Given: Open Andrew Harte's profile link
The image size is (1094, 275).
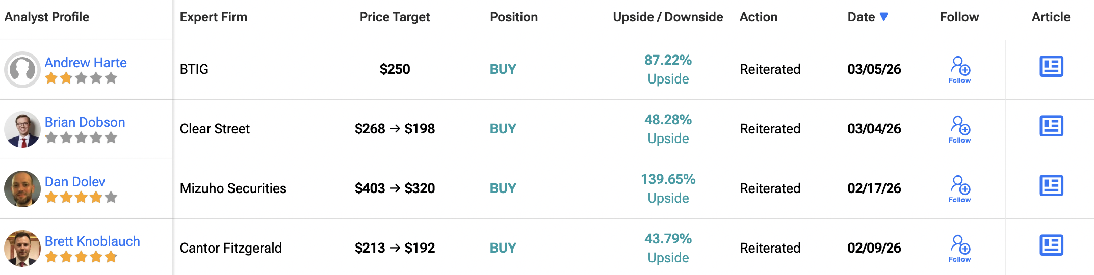Looking at the screenshot, I should [x=86, y=63].
